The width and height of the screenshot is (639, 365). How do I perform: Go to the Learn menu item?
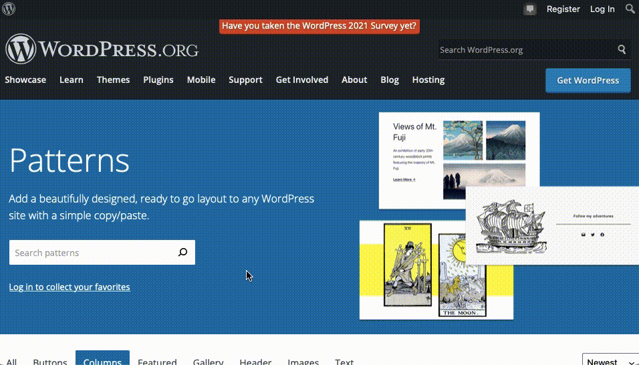72,80
